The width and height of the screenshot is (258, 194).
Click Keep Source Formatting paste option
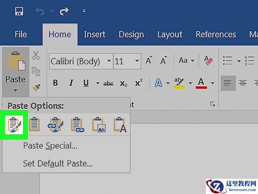[14, 125]
